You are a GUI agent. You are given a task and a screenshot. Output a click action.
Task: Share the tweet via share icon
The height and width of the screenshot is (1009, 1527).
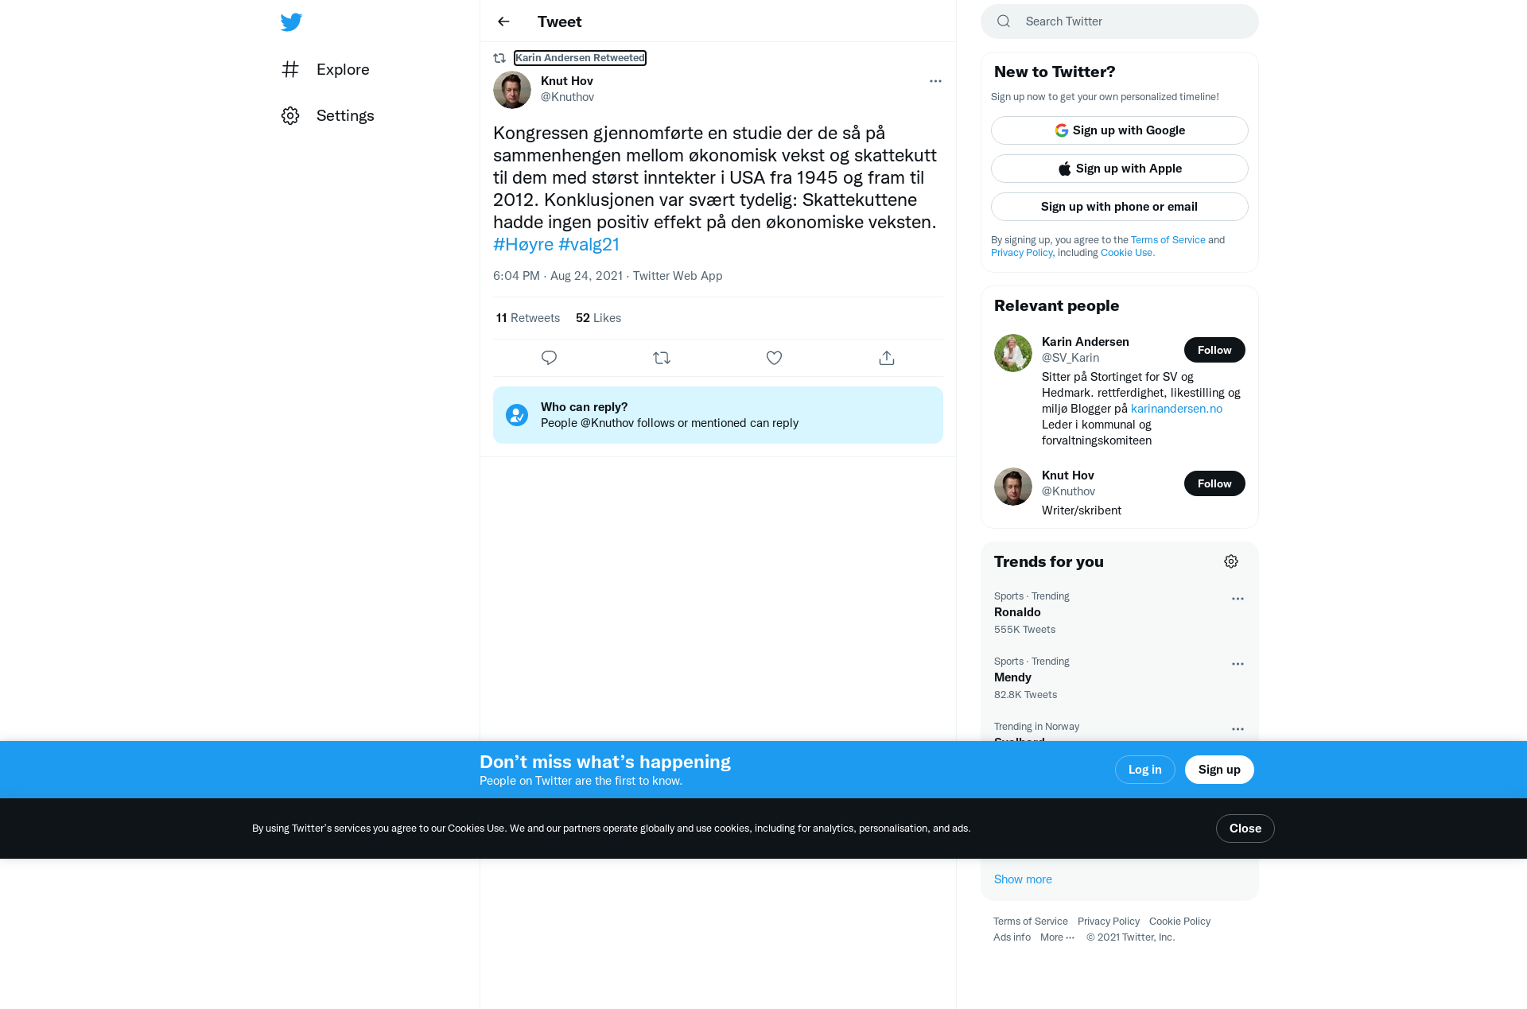point(887,358)
